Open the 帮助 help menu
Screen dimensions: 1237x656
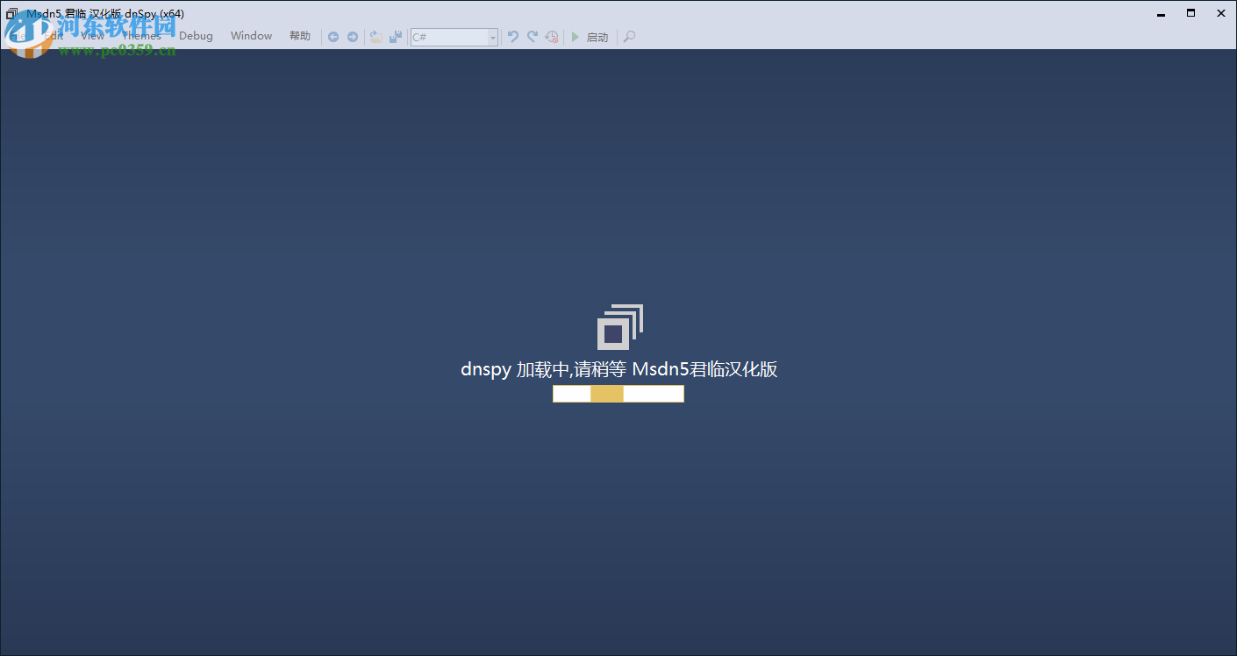(x=299, y=36)
